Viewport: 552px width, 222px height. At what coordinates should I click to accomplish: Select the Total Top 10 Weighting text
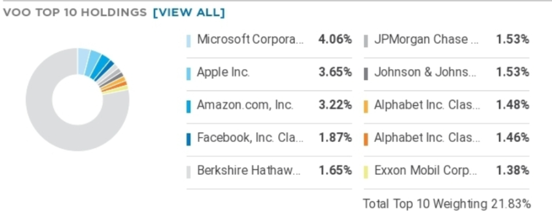pyautogui.click(x=447, y=204)
